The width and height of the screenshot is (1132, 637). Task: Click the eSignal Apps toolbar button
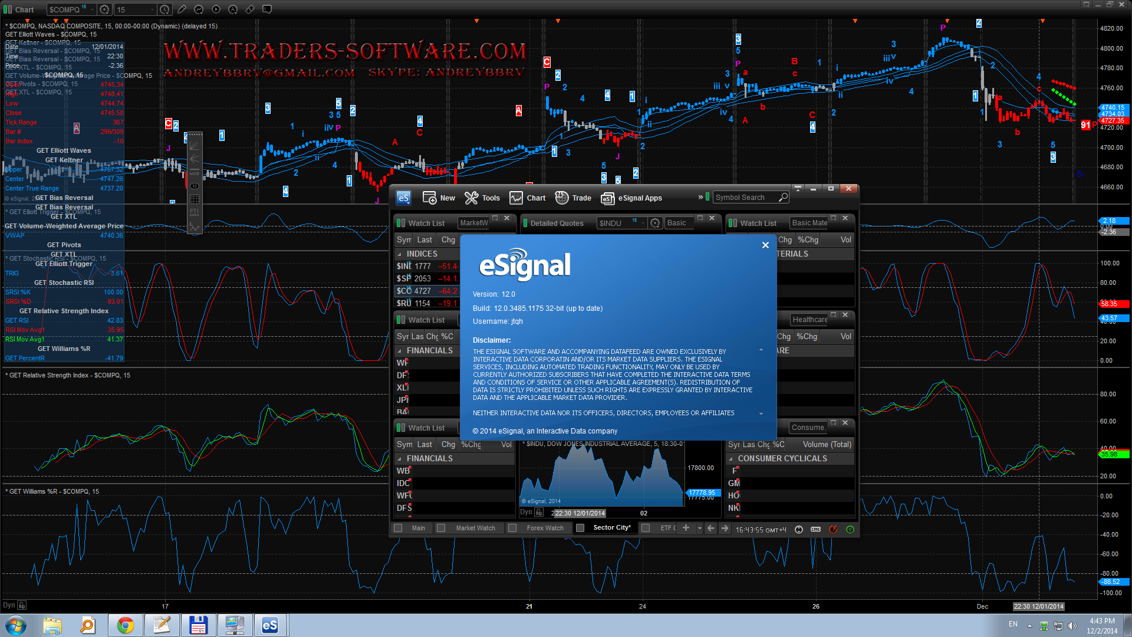point(631,198)
